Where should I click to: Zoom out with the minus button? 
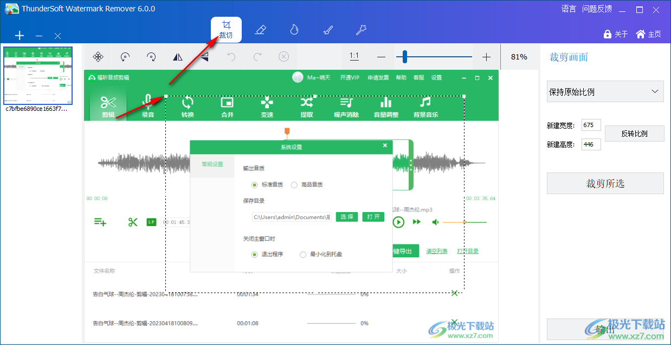point(381,57)
